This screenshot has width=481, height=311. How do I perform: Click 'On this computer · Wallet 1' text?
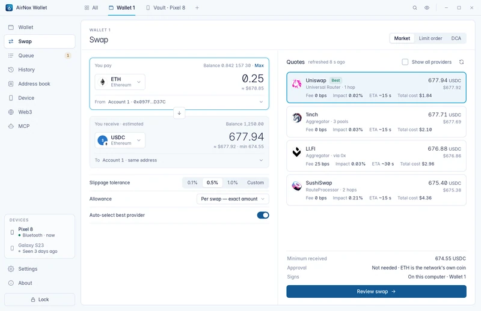tap(437, 277)
